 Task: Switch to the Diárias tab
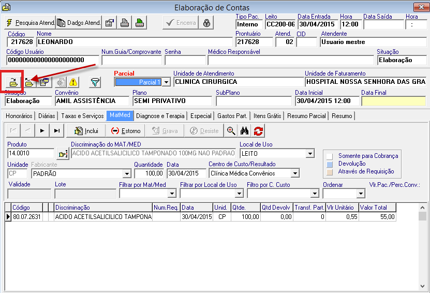point(47,116)
